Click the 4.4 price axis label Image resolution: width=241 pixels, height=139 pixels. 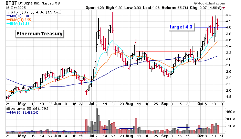click(x=229, y=15)
